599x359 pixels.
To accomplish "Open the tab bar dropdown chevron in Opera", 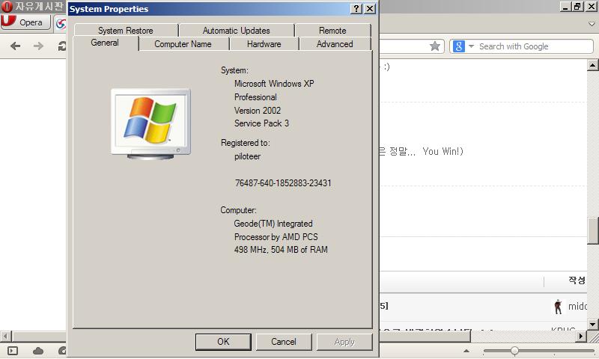I will [x=592, y=24].
